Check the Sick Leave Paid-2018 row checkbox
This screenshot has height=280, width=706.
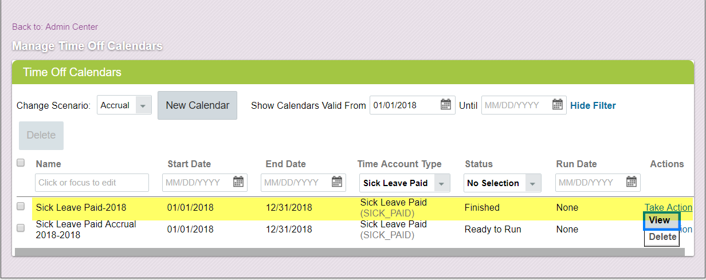coord(21,206)
